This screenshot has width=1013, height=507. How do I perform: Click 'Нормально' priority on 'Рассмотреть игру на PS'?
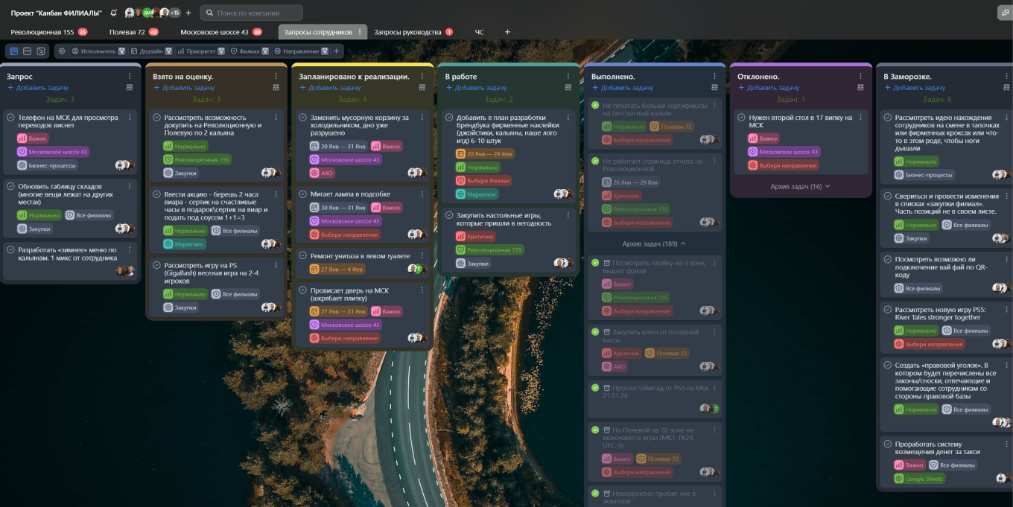point(185,294)
